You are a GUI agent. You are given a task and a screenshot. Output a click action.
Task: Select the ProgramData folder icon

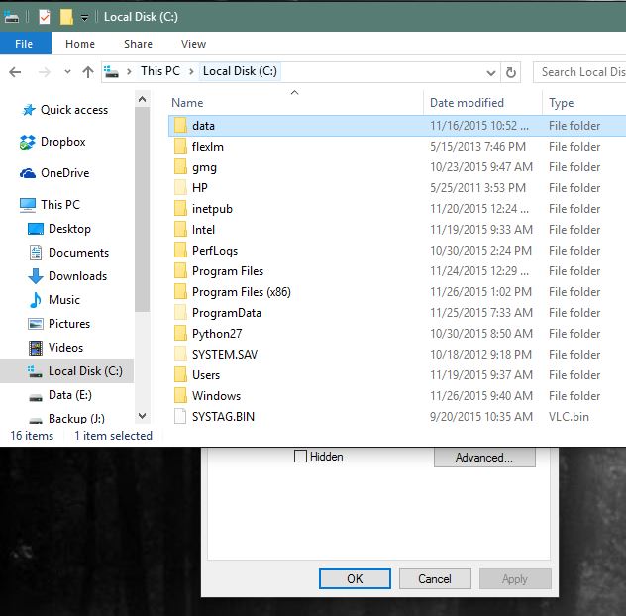click(x=180, y=312)
